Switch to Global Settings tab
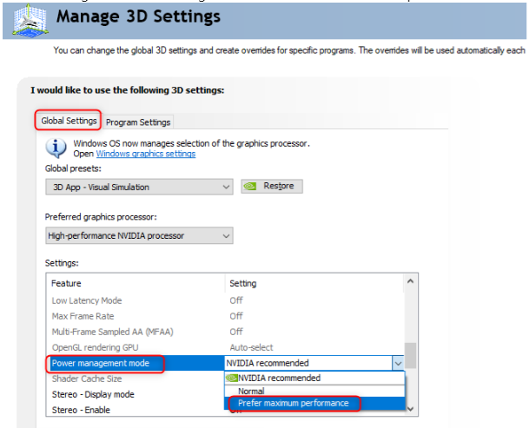 click(x=69, y=121)
